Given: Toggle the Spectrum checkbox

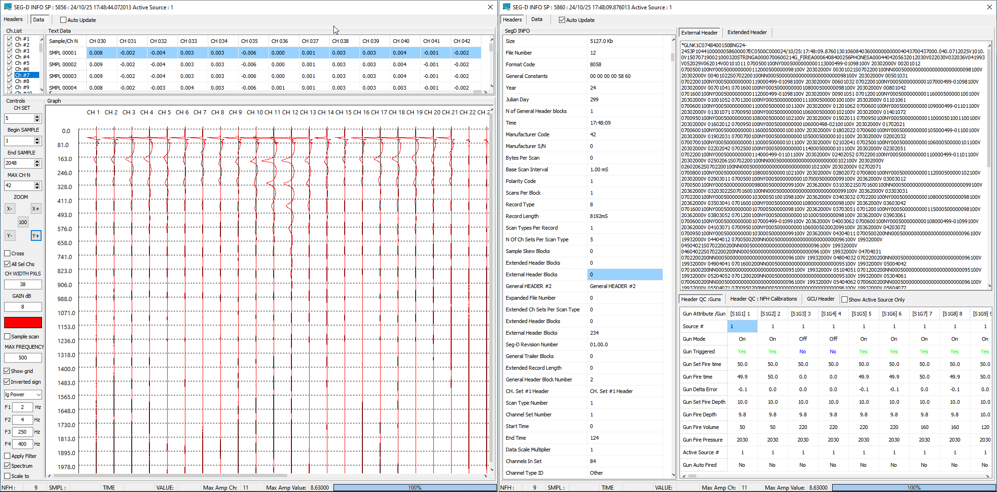Looking at the screenshot, I should (x=7, y=466).
